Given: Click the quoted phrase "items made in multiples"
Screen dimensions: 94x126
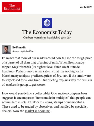Looking at the screenshot, I should pos(52,98).
